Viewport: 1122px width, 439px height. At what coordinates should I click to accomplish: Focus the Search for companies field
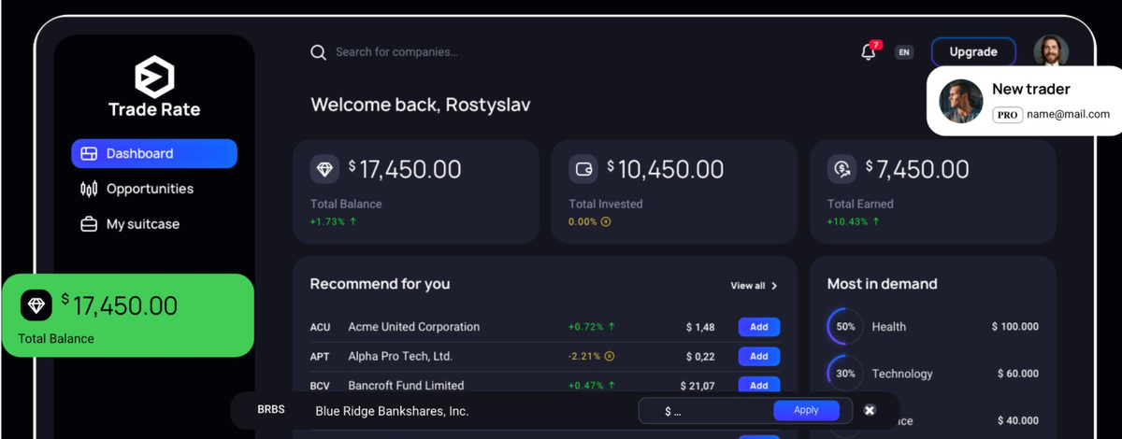pyautogui.click(x=396, y=52)
